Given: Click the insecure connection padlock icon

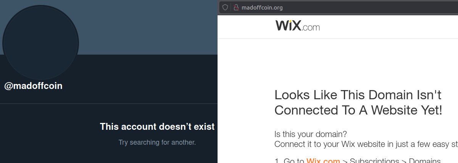Looking at the screenshot, I should tap(236, 7).
